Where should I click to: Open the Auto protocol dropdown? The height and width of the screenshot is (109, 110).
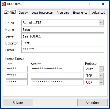[x=101, y=69]
